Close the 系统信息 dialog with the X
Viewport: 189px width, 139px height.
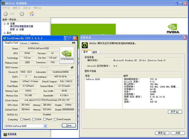point(184,37)
